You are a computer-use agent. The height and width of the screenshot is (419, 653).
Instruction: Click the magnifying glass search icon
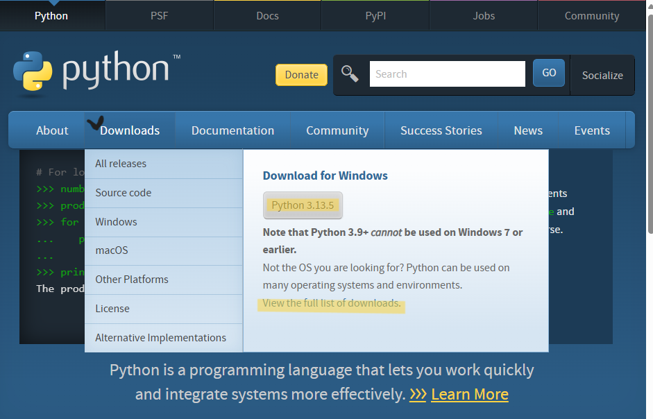[x=350, y=74]
